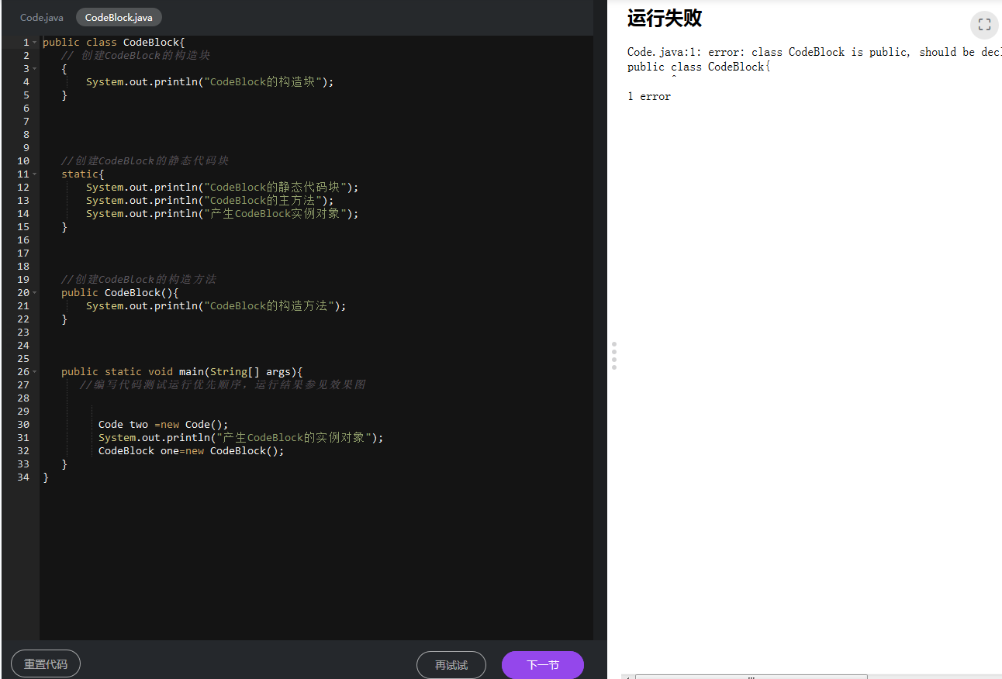Click 'public class CodeBlock{' on editor line 1
The image size is (1002, 679).
coord(114,43)
